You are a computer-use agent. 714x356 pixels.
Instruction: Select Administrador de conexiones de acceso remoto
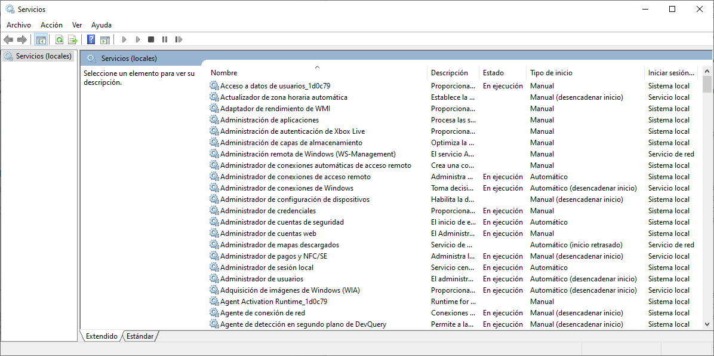click(x=296, y=177)
